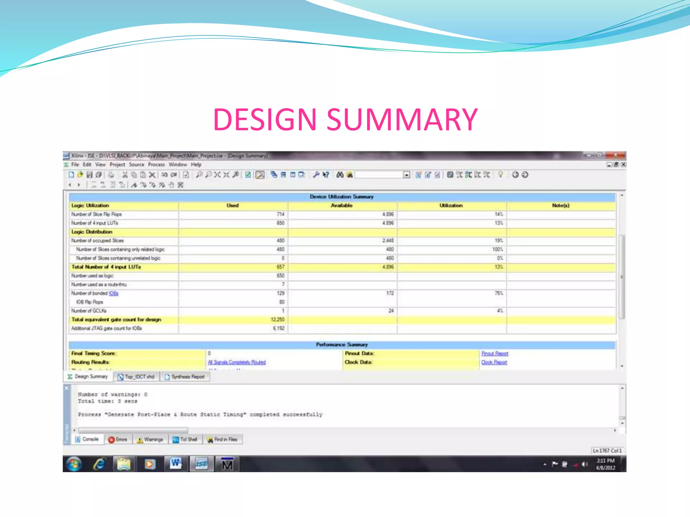690x517 pixels.
Task: Click the binoculars Find icon
Action: point(340,174)
